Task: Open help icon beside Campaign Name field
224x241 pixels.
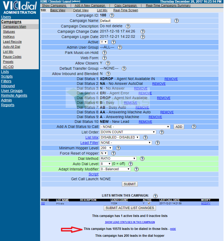Action: tap(177, 21)
